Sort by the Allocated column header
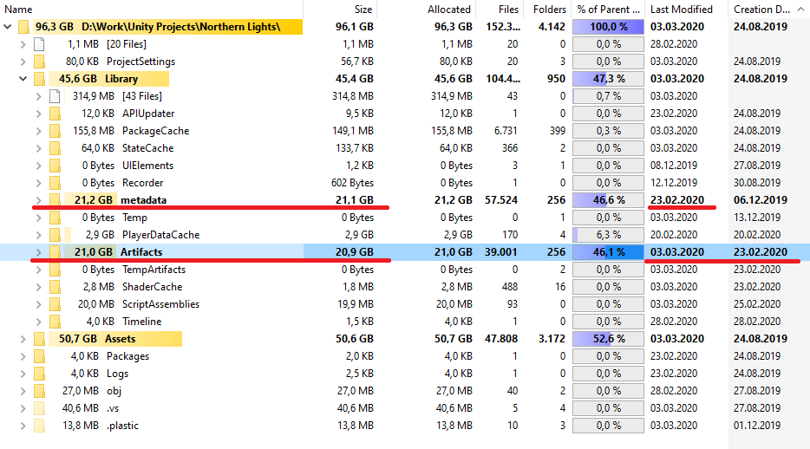 pyautogui.click(x=449, y=10)
